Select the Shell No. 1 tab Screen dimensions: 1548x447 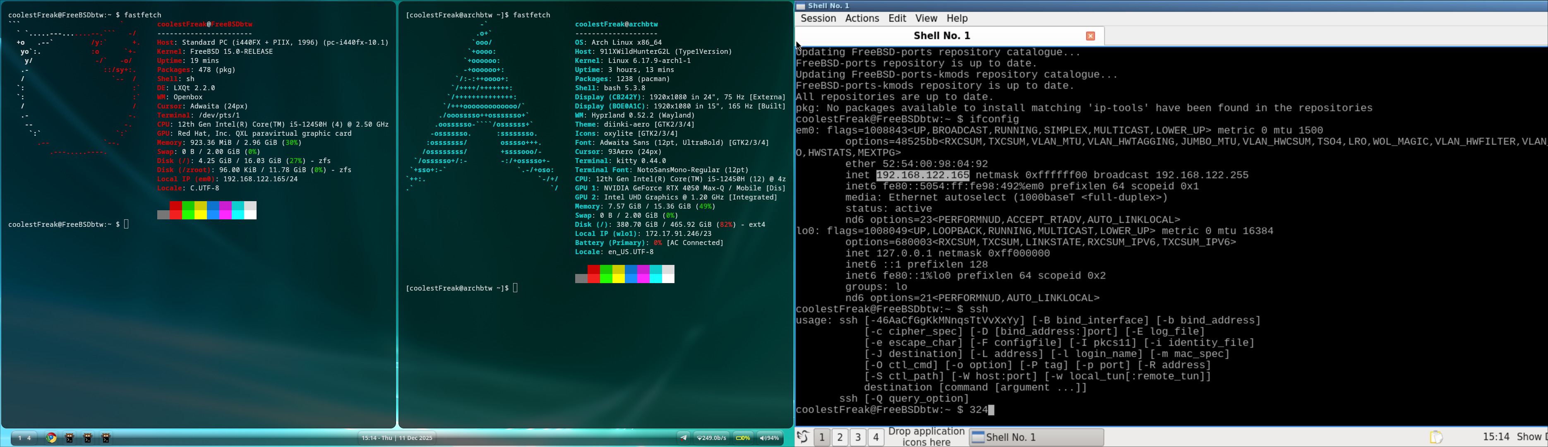pyautogui.click(x=942, y=36)
